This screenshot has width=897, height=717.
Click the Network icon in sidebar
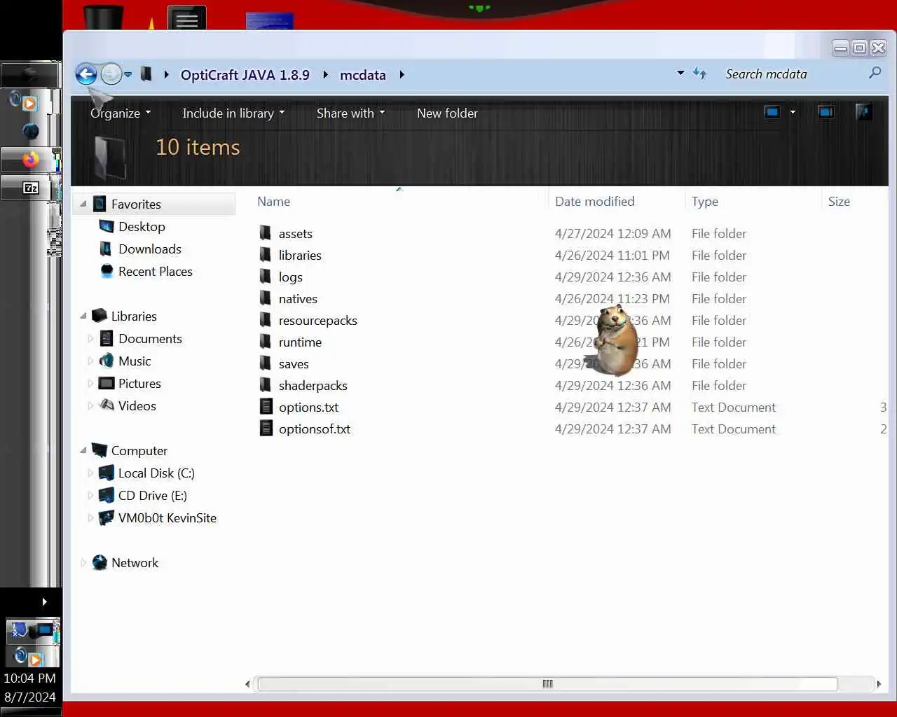click(x=100, y=562)
